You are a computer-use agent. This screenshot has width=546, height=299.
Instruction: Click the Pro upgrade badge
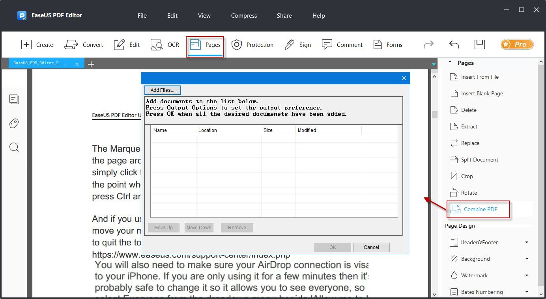pyautogui.click(x=517, y=45)
